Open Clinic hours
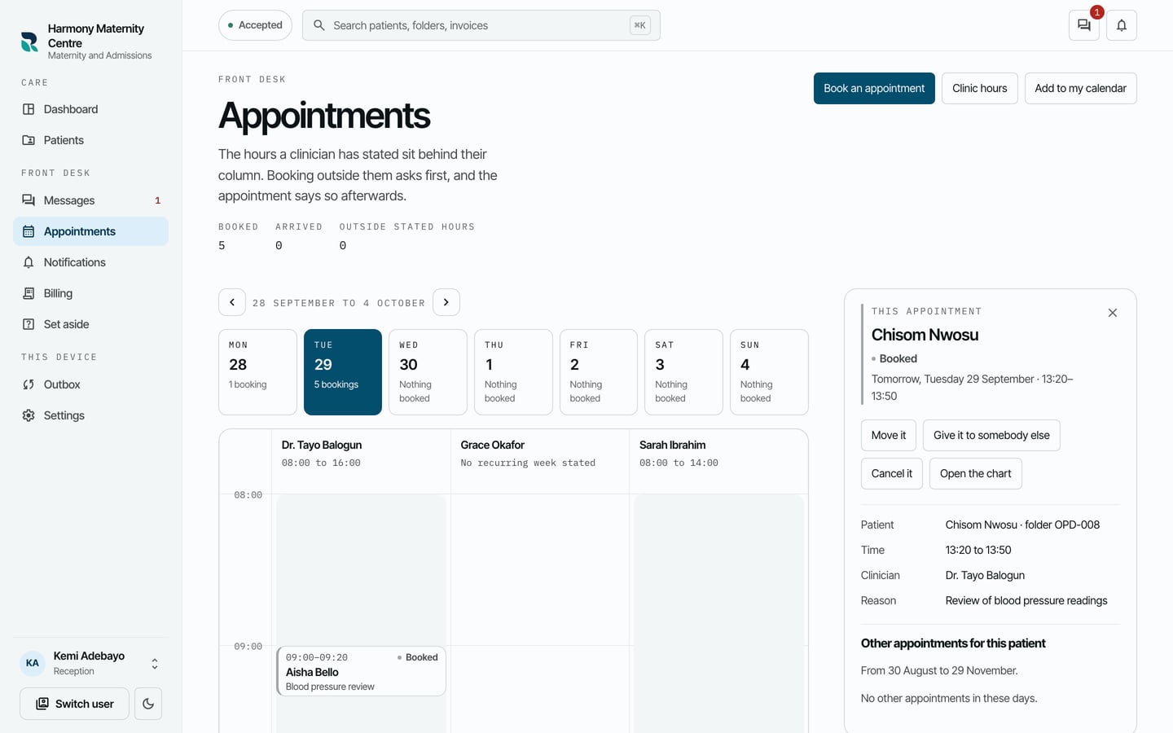The image size is (1173, 733). 979,88
